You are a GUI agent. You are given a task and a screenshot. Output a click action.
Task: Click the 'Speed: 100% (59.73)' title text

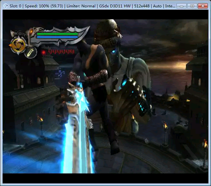44,6
